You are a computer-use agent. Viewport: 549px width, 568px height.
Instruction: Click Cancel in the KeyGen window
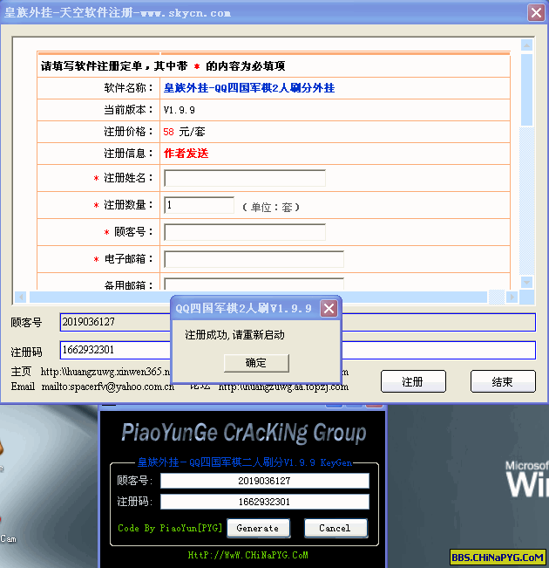pos(335,528)
